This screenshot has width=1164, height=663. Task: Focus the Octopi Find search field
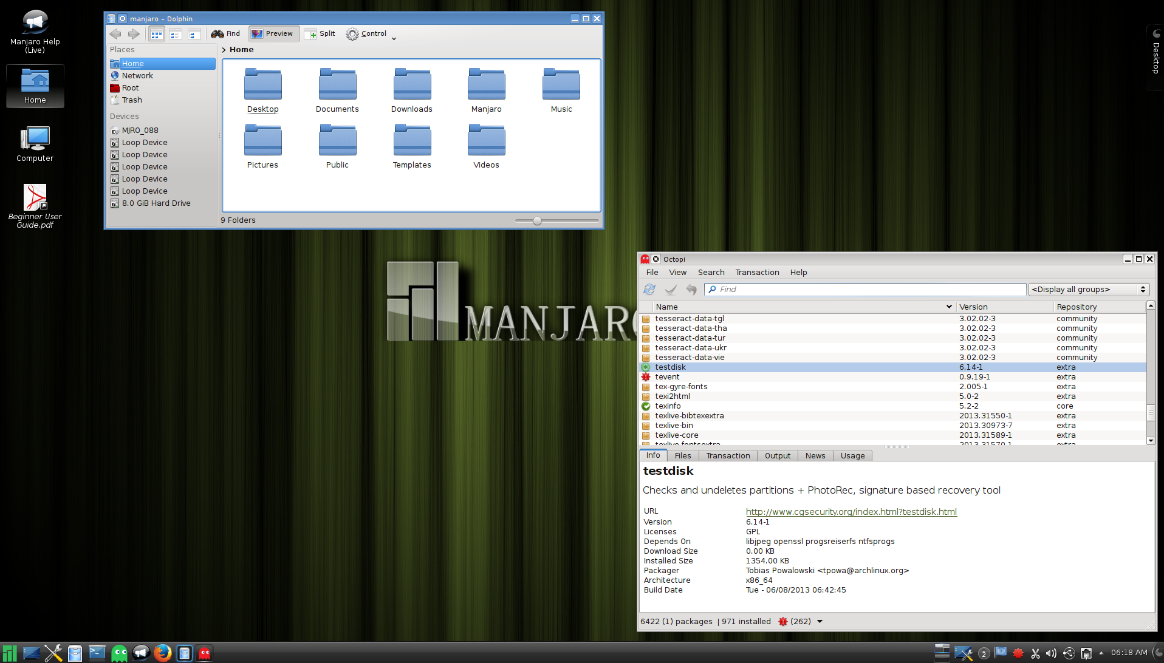tap(865, 290)
